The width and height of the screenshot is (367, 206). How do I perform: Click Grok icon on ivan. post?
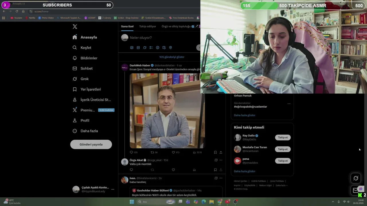(x=216, y=178)
